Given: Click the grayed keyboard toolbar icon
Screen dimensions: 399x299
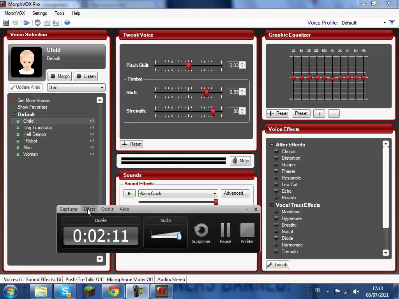Looking at the screenshot, I should pos(15,23).
